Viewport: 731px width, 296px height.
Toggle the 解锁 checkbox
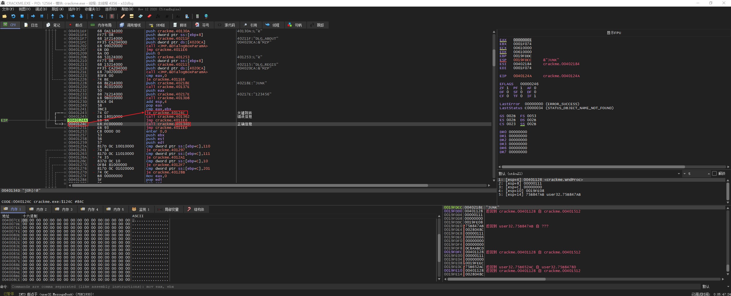[x=714, y=173]
